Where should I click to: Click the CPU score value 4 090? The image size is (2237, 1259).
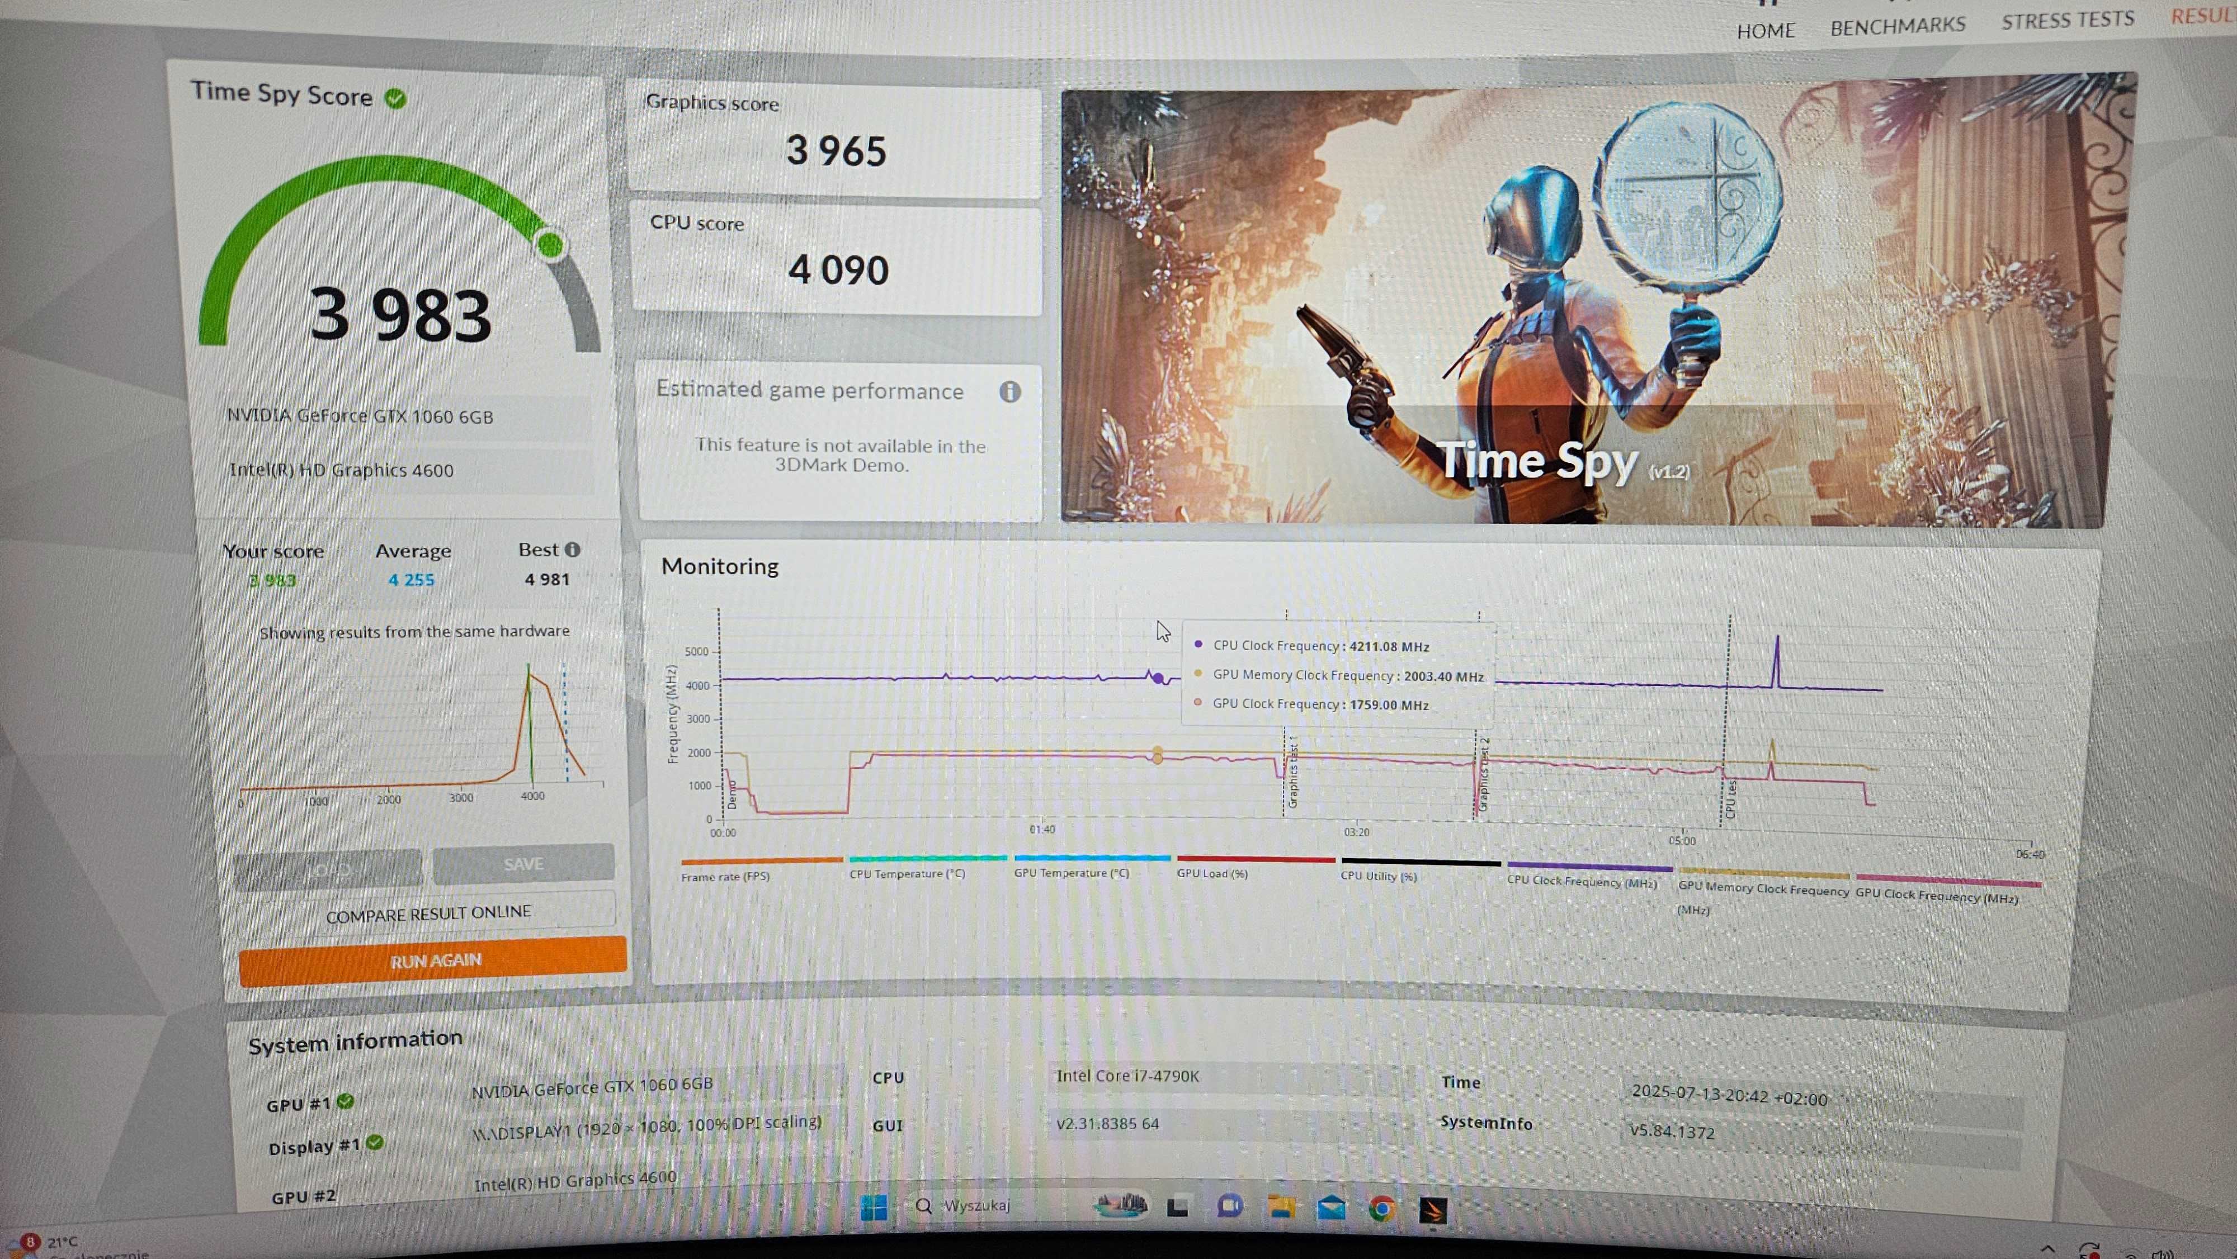coord(838,269)
